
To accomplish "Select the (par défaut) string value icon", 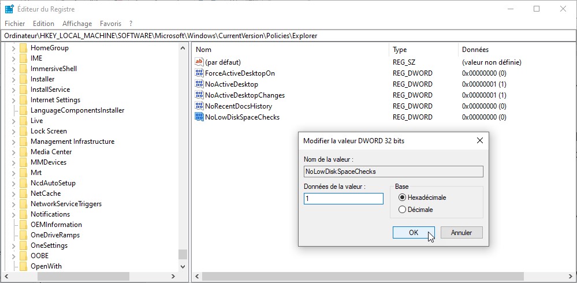I will click(199, 62).
